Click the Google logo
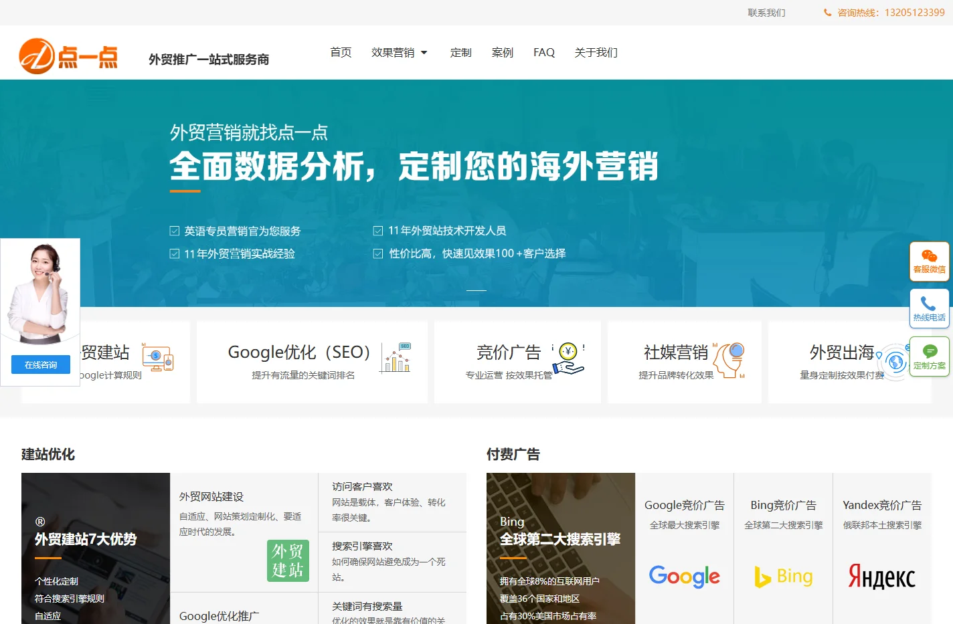Viewport: 953px width, 624px height. pos(685,577)
